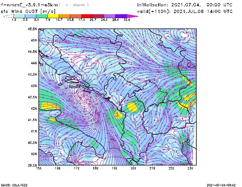Image resolution: width=242 pixels, height=187 pixels.
Task: Click the '45.5N' latitude label
Action: coord(32,29)
